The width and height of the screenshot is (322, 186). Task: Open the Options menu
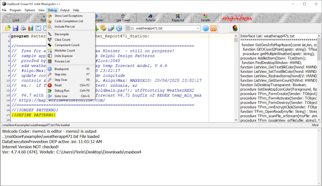click(30, 10)
